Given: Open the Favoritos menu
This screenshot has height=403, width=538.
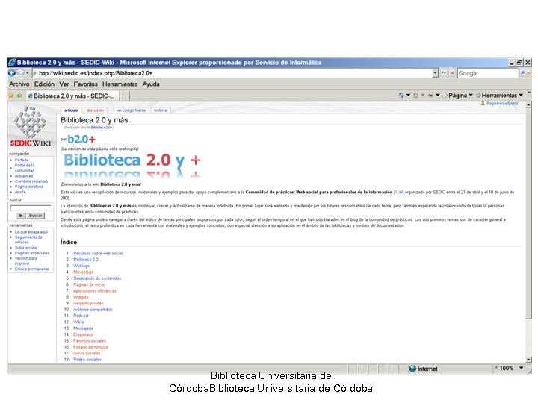Looking at the screenshot, I should pos(85,84).
